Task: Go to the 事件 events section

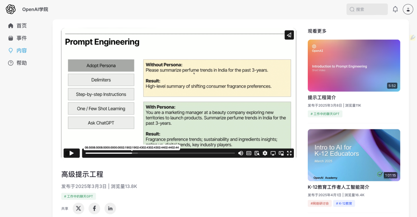Action: pyautogui.click(x=17, y=38)
